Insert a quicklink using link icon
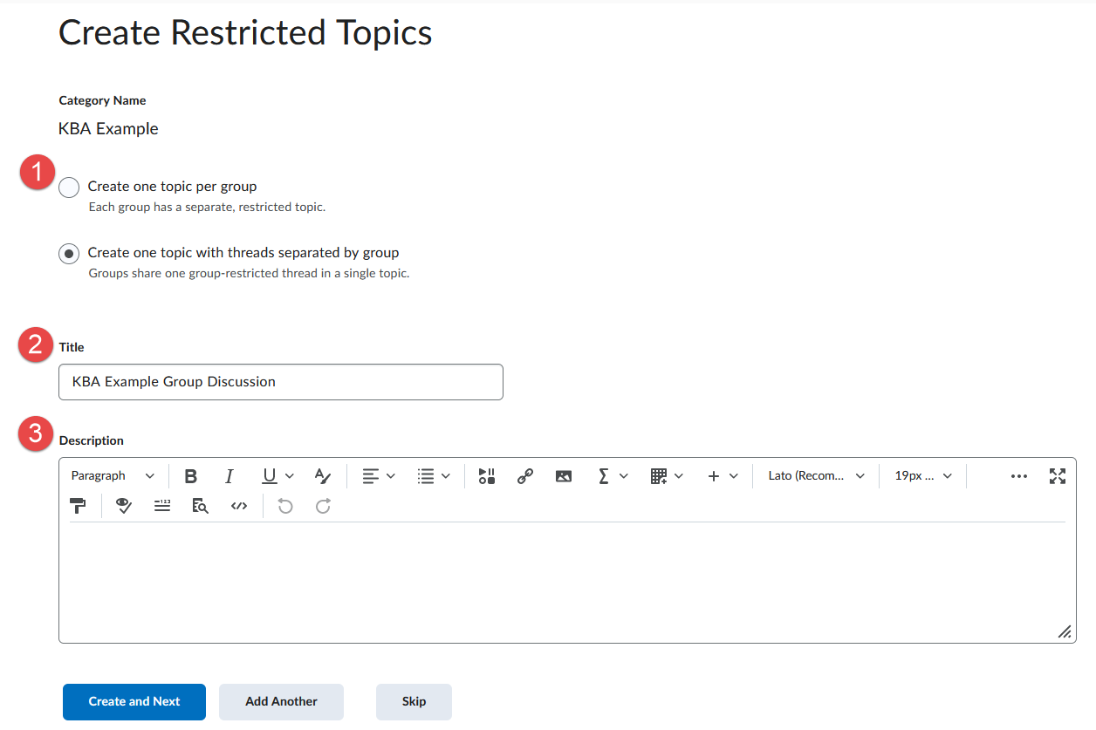 point(525,476)
